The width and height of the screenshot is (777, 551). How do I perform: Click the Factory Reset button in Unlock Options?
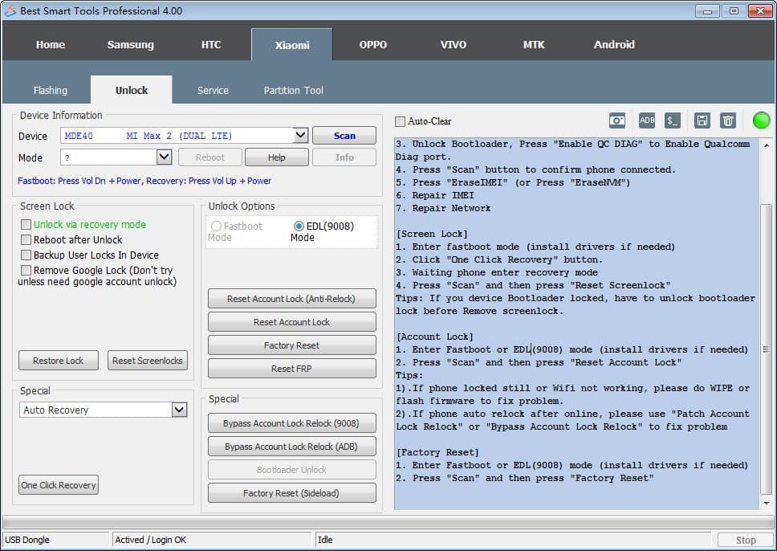[292, 345]
